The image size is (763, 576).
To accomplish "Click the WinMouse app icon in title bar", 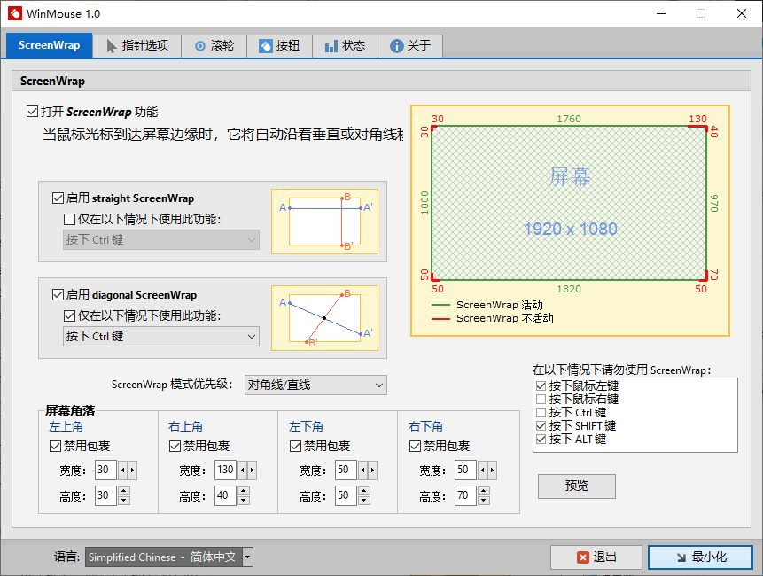I will coord(14,13).
